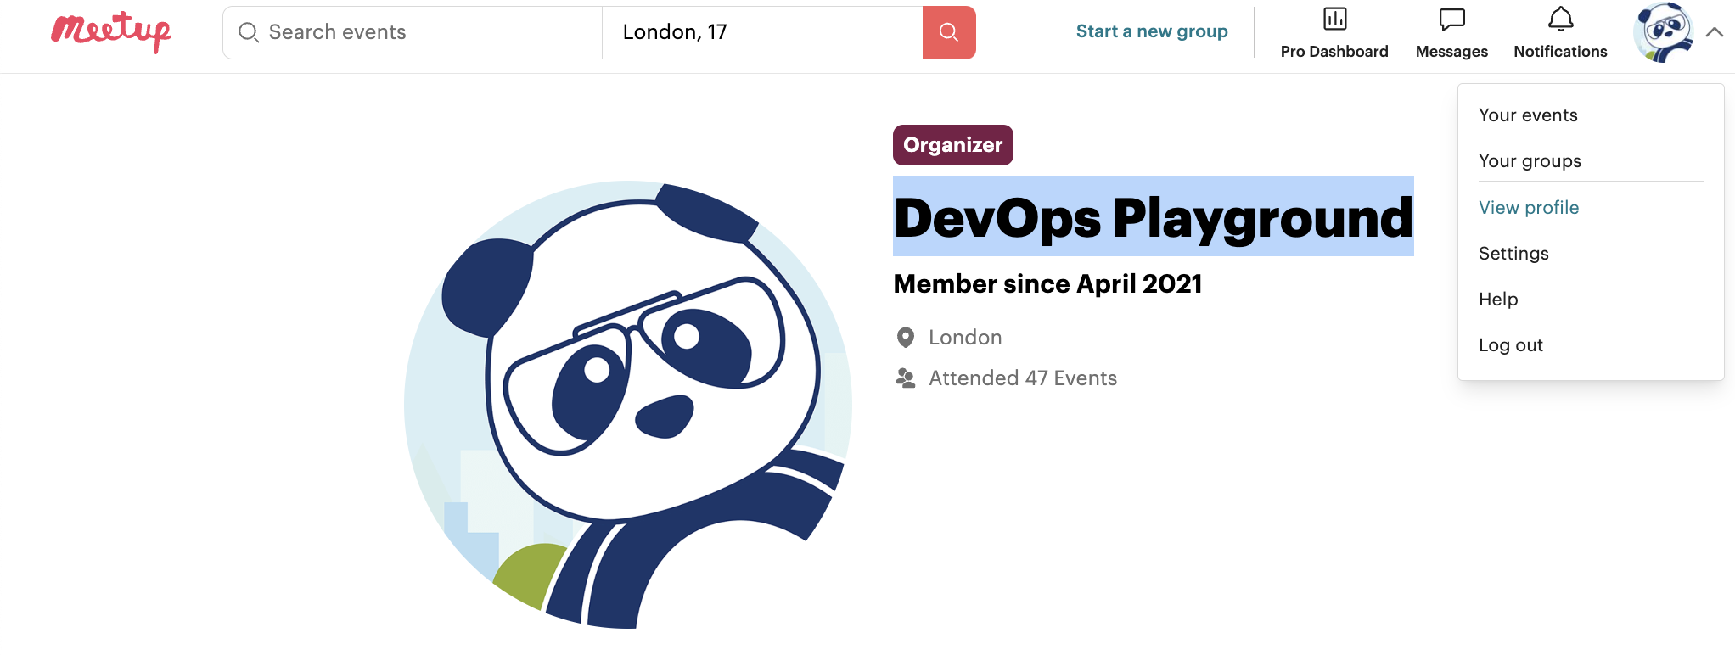Click the DevOps Playground name heading

(1154, 216)
